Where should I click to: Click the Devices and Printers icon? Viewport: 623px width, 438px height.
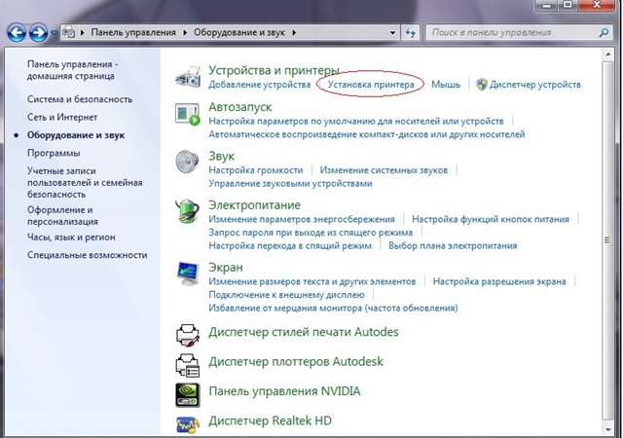pyautogui.click(x=187, y=78)
